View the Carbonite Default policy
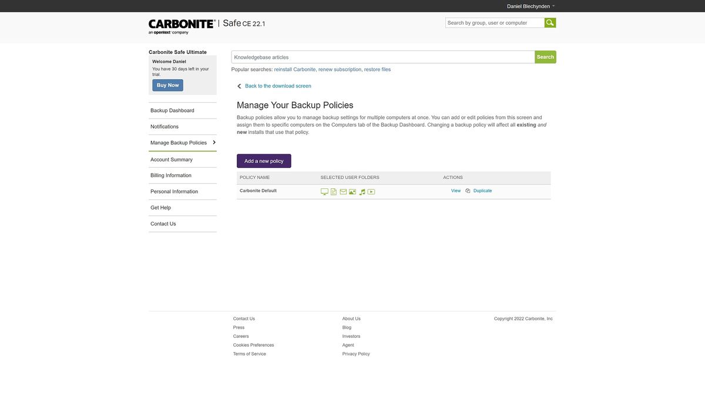 (x=456, y=190)
